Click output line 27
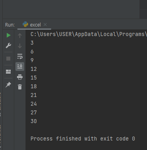The image size is (147, 150). point(34,112)
